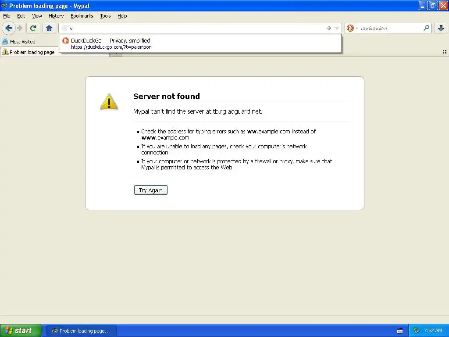Restore down the Mypal window

tap(433, 5)
